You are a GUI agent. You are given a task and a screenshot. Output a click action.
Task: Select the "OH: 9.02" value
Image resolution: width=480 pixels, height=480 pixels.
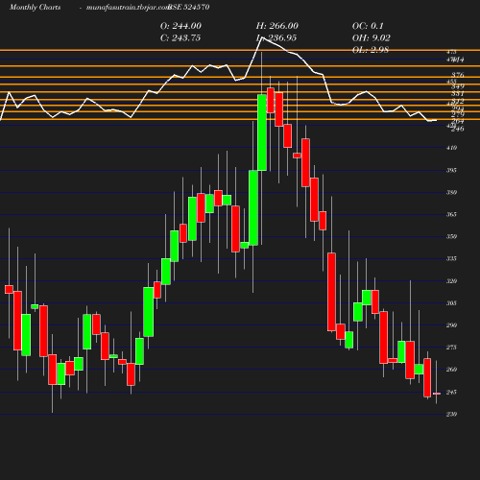(372, 38)
